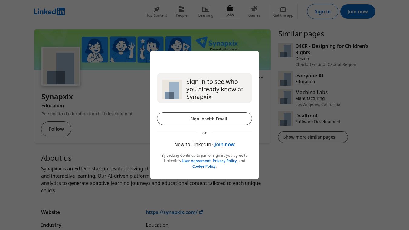The image size is (409, 230).
Task: Follow the Synapxix page
Action: click(x=56, y=129)
